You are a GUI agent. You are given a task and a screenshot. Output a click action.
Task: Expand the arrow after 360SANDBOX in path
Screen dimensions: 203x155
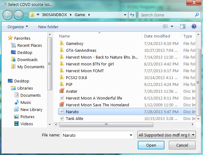point(71,15)
